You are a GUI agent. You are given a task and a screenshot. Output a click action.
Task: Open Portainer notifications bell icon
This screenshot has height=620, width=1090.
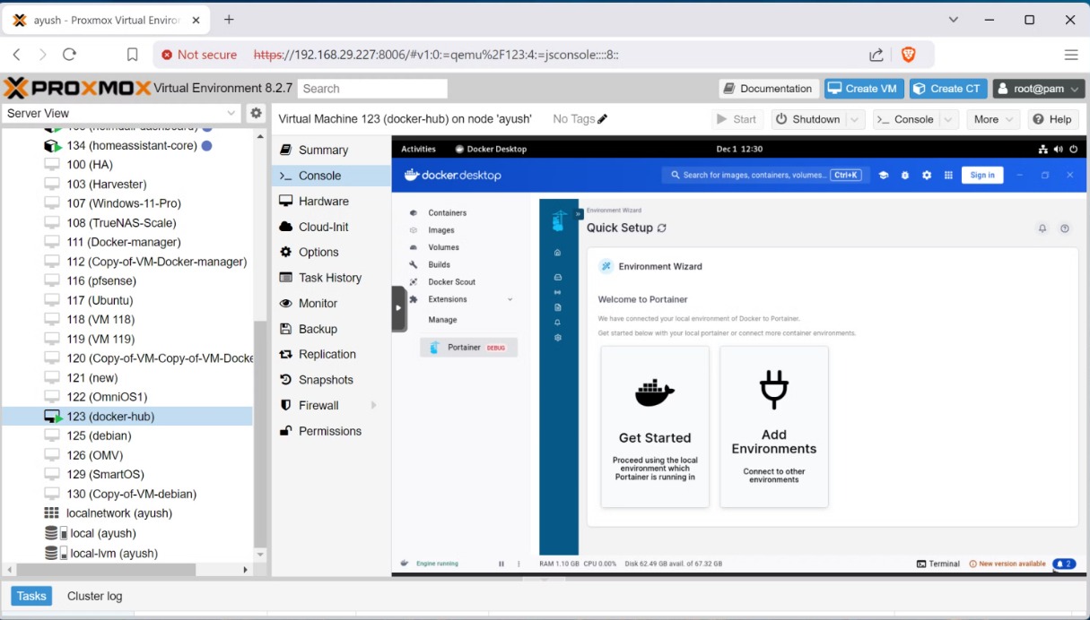[1042, 228]
